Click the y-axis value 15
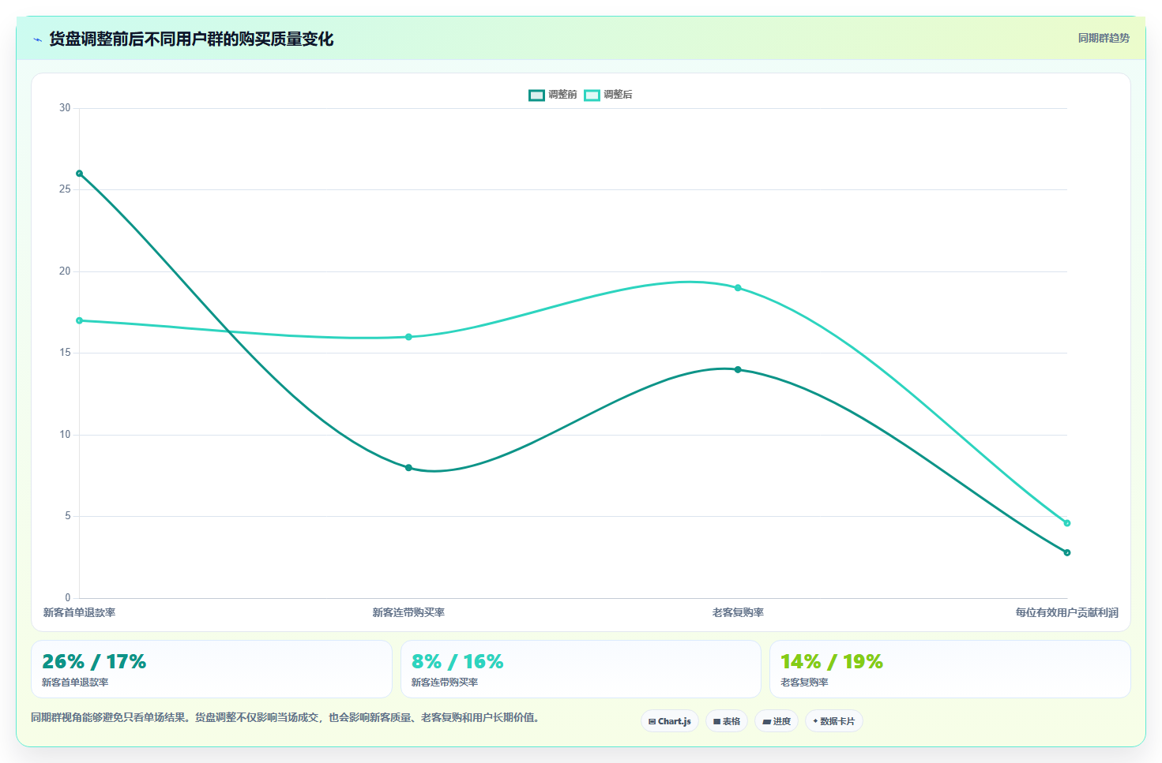 point(65,353)
